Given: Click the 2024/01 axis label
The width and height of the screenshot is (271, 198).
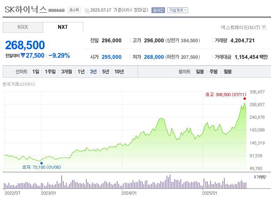Looking at the screenshot, I should (129, 193).
